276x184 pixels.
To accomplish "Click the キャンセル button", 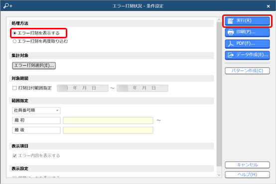I will click(247, 165).
